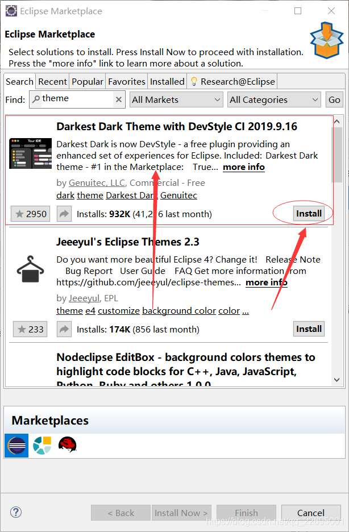Click the 'Darkest Dark' tag link

point(132,196)
